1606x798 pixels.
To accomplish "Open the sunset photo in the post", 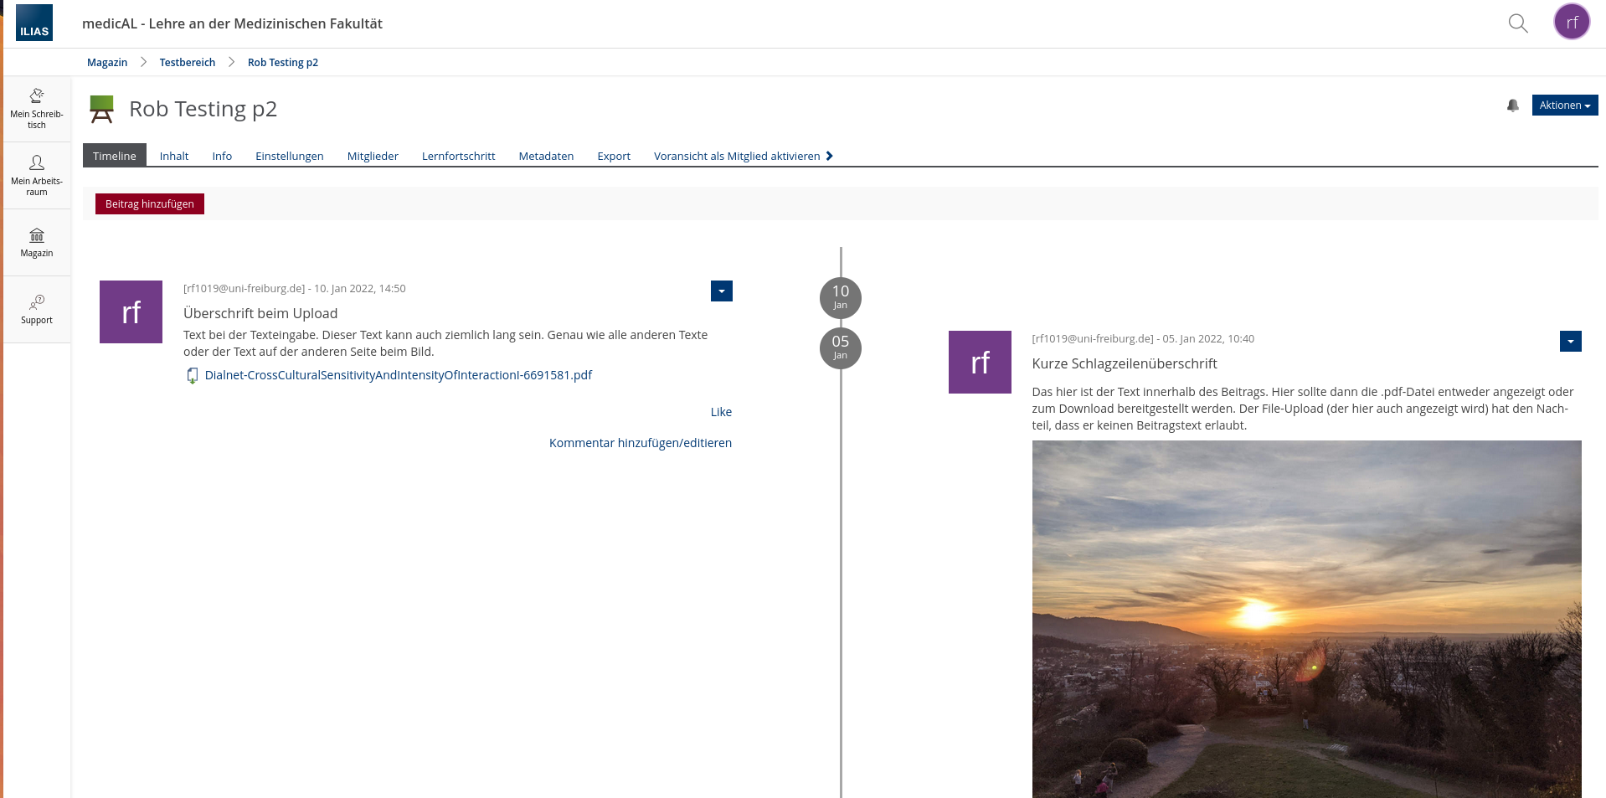I will pyautogui.click(x=1306, y=620).
